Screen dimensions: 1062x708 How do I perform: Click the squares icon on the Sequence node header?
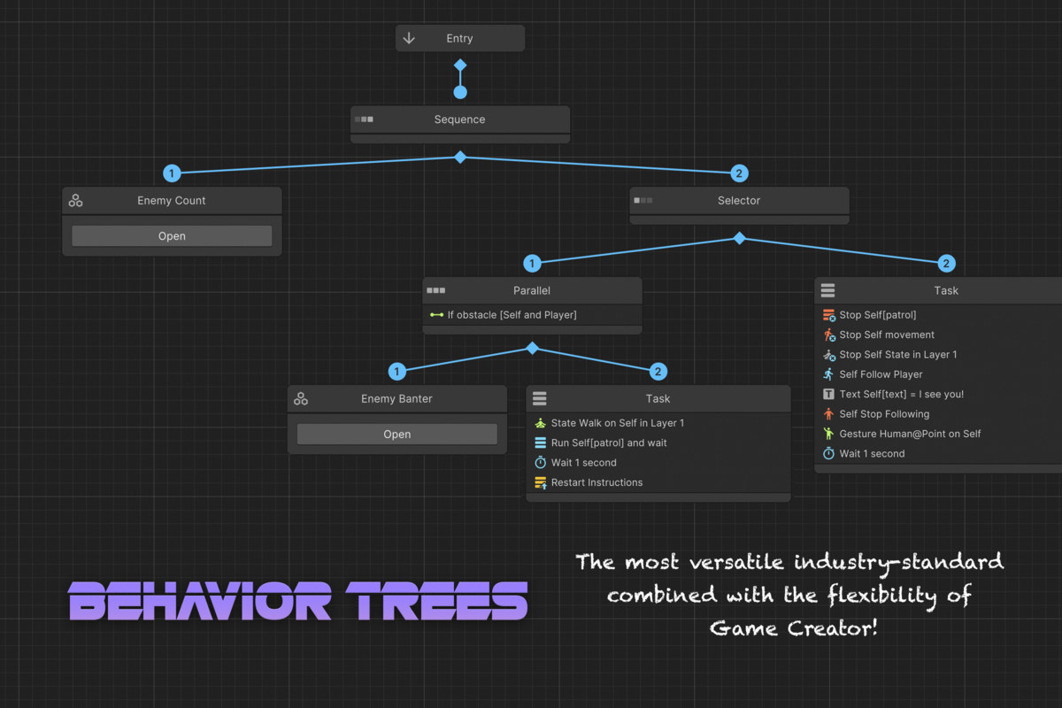point(362,119)
